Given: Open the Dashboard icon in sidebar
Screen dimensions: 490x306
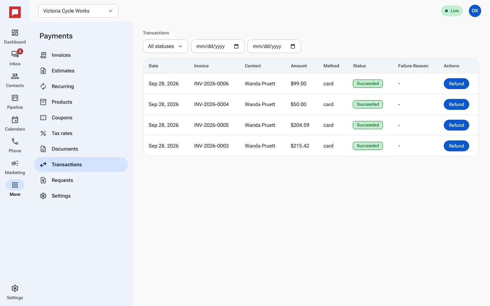Looking at the screenshot, I should [x=15, y=33].
